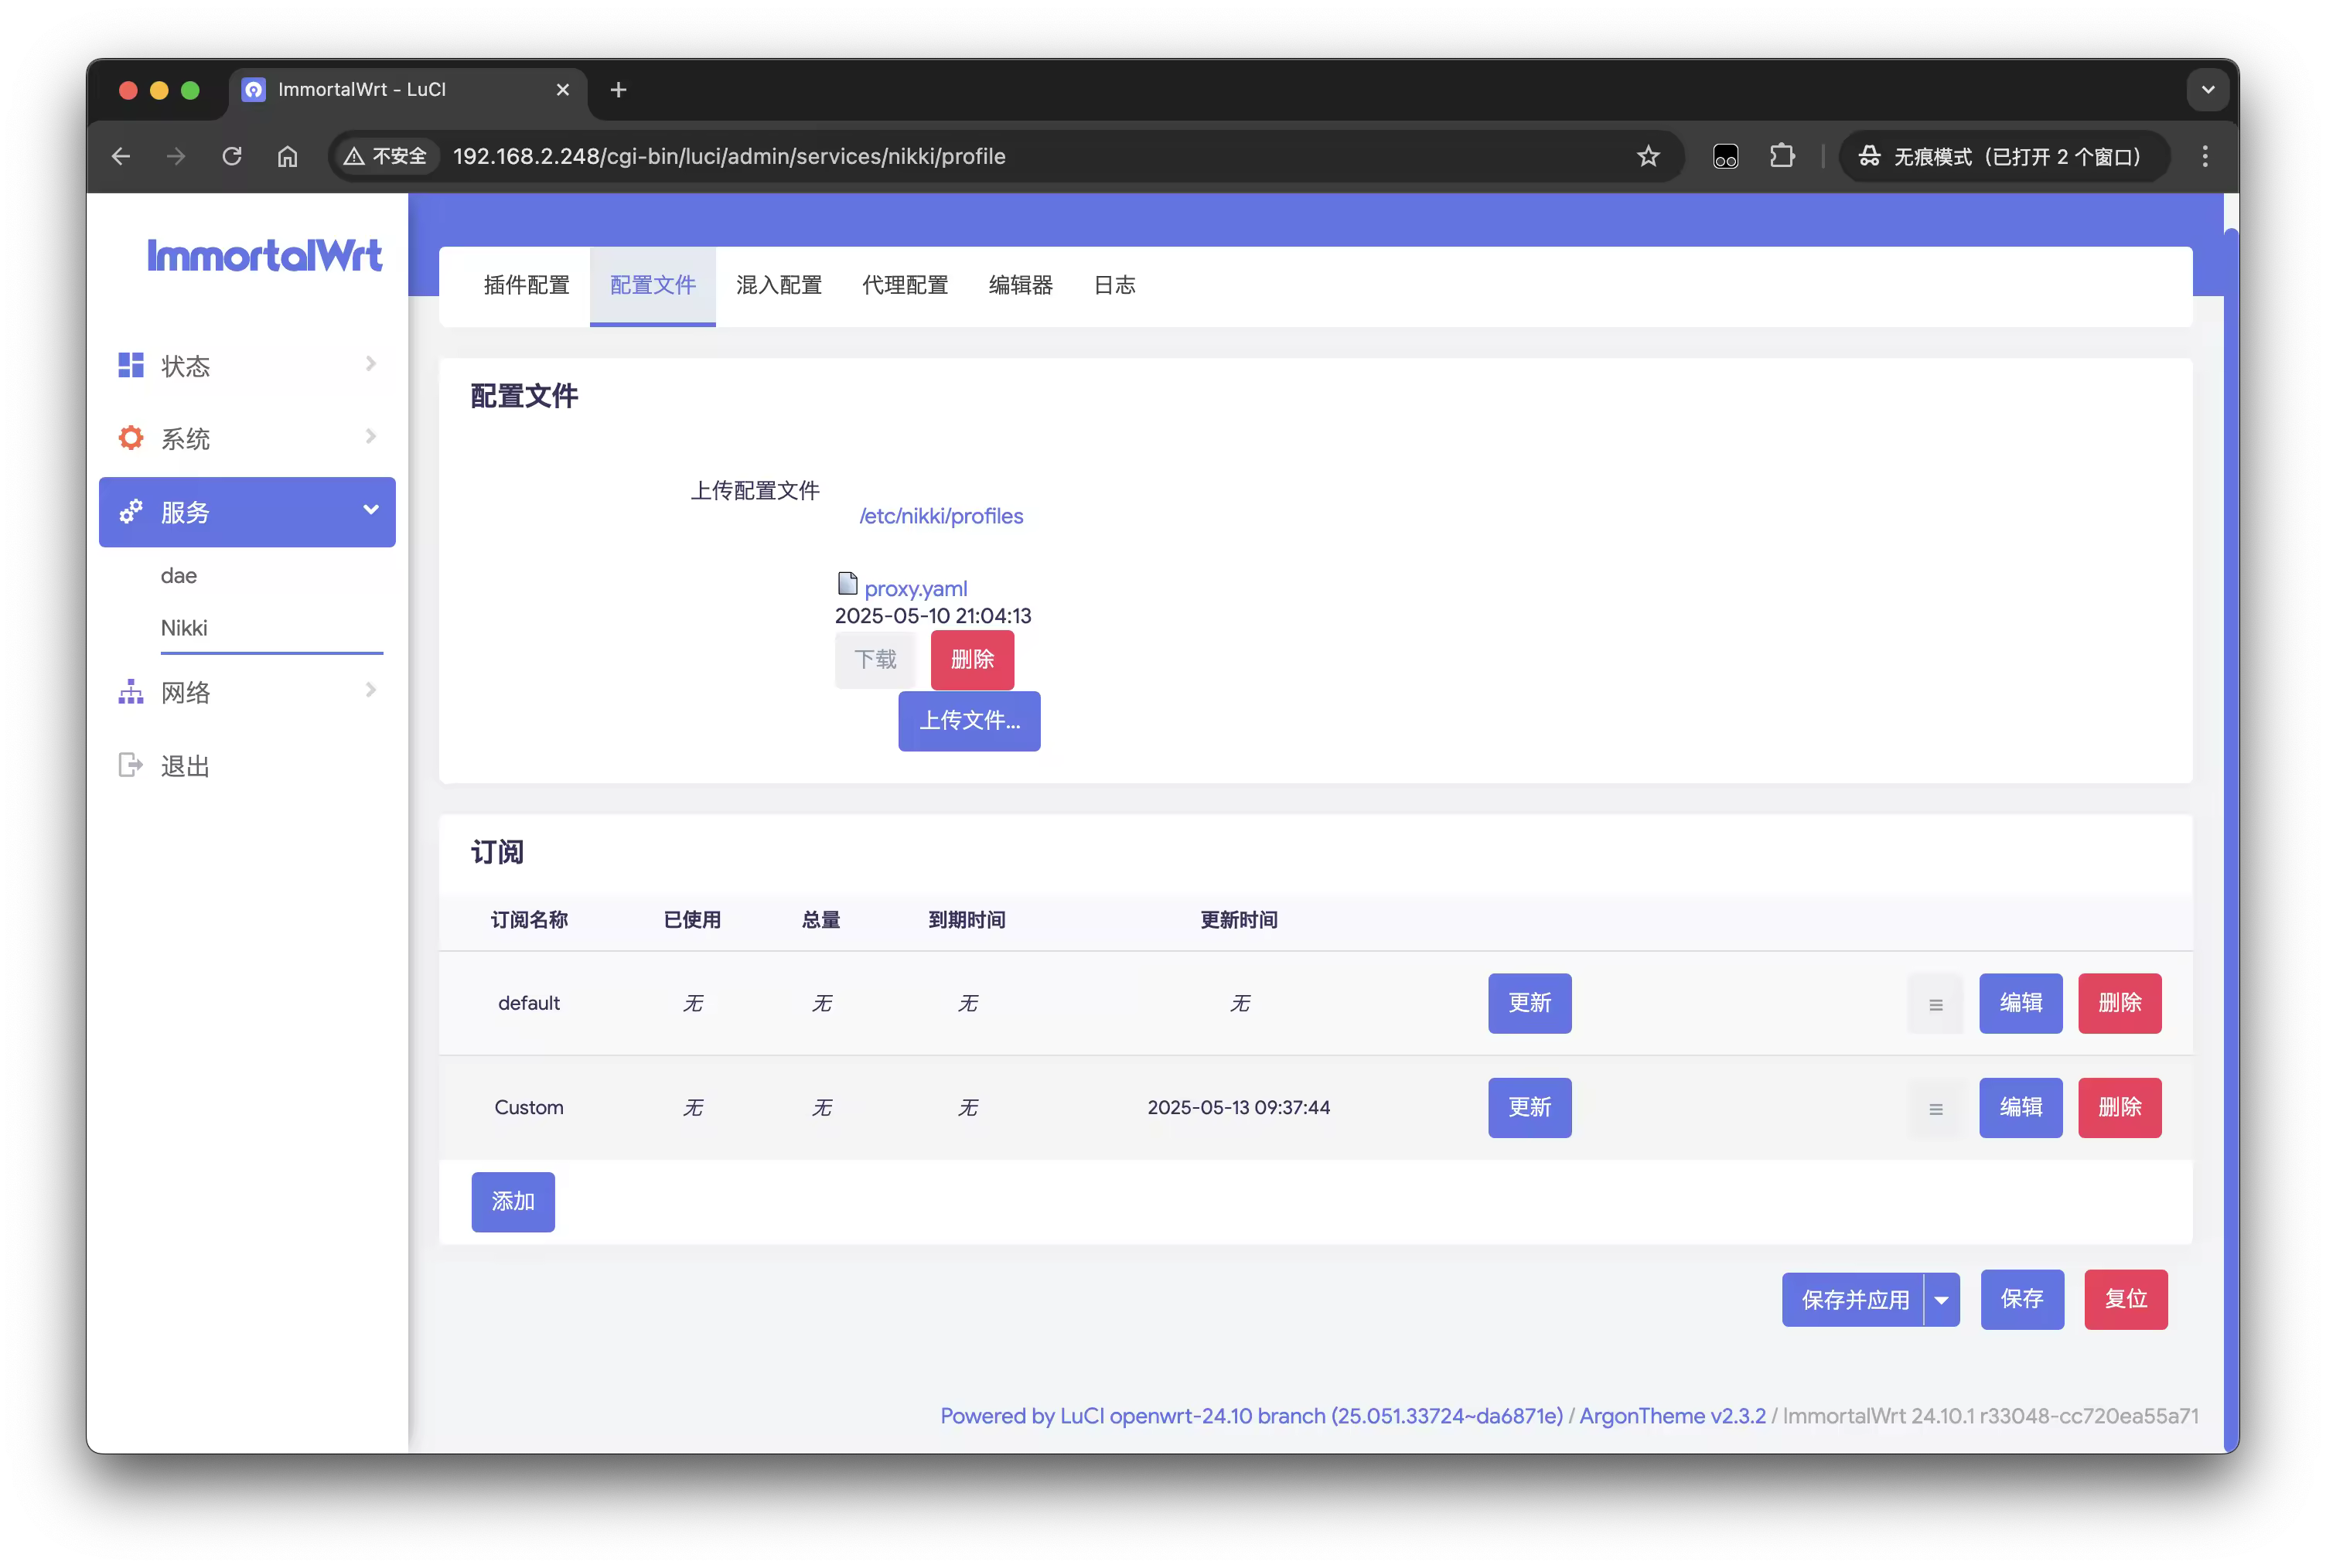This screenshot has width=2326, height=1568.
Task: Open the browser home icon
Action: (x=288, y=156)
